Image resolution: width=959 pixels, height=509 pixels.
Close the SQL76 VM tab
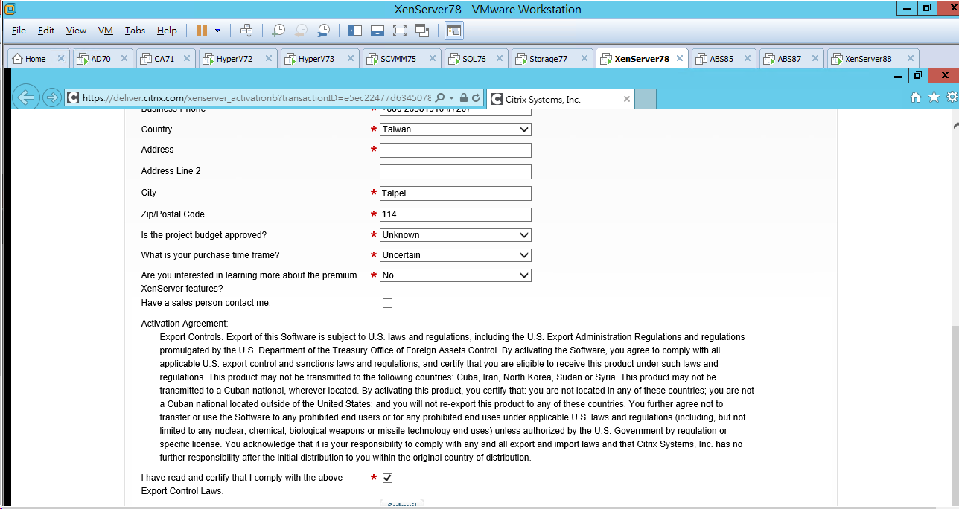coord(500,59)
